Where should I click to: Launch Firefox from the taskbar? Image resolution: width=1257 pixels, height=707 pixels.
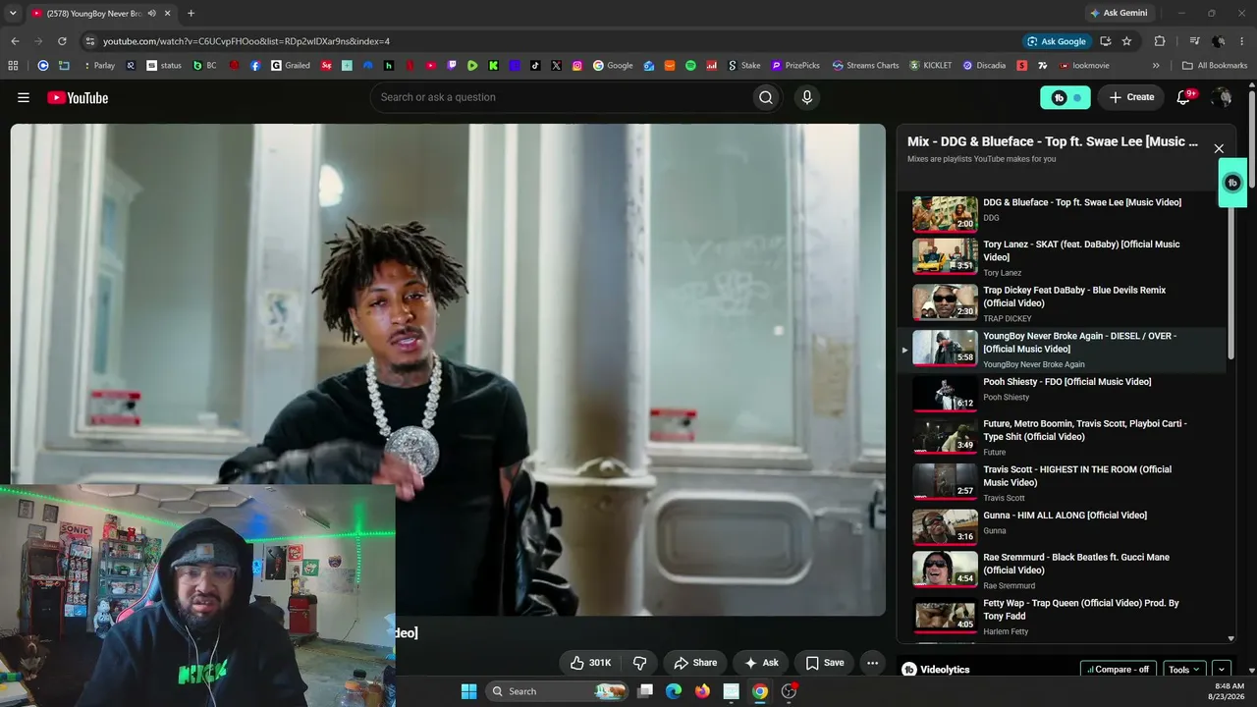coord(702,691)
